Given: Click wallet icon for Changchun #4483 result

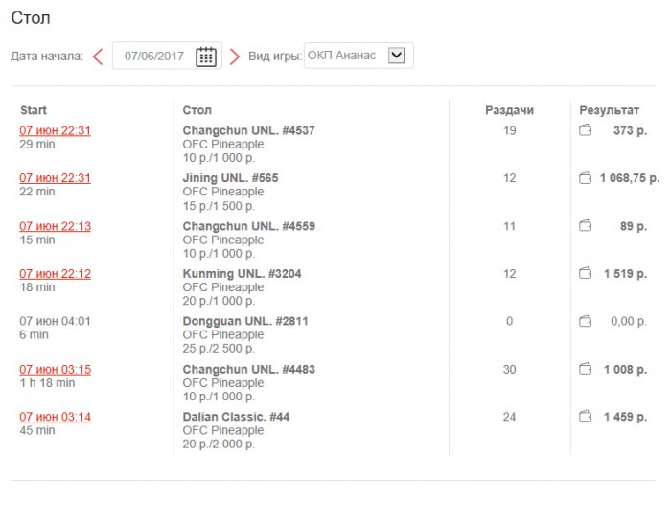Looking at the screenshot, I should point(586,369).
